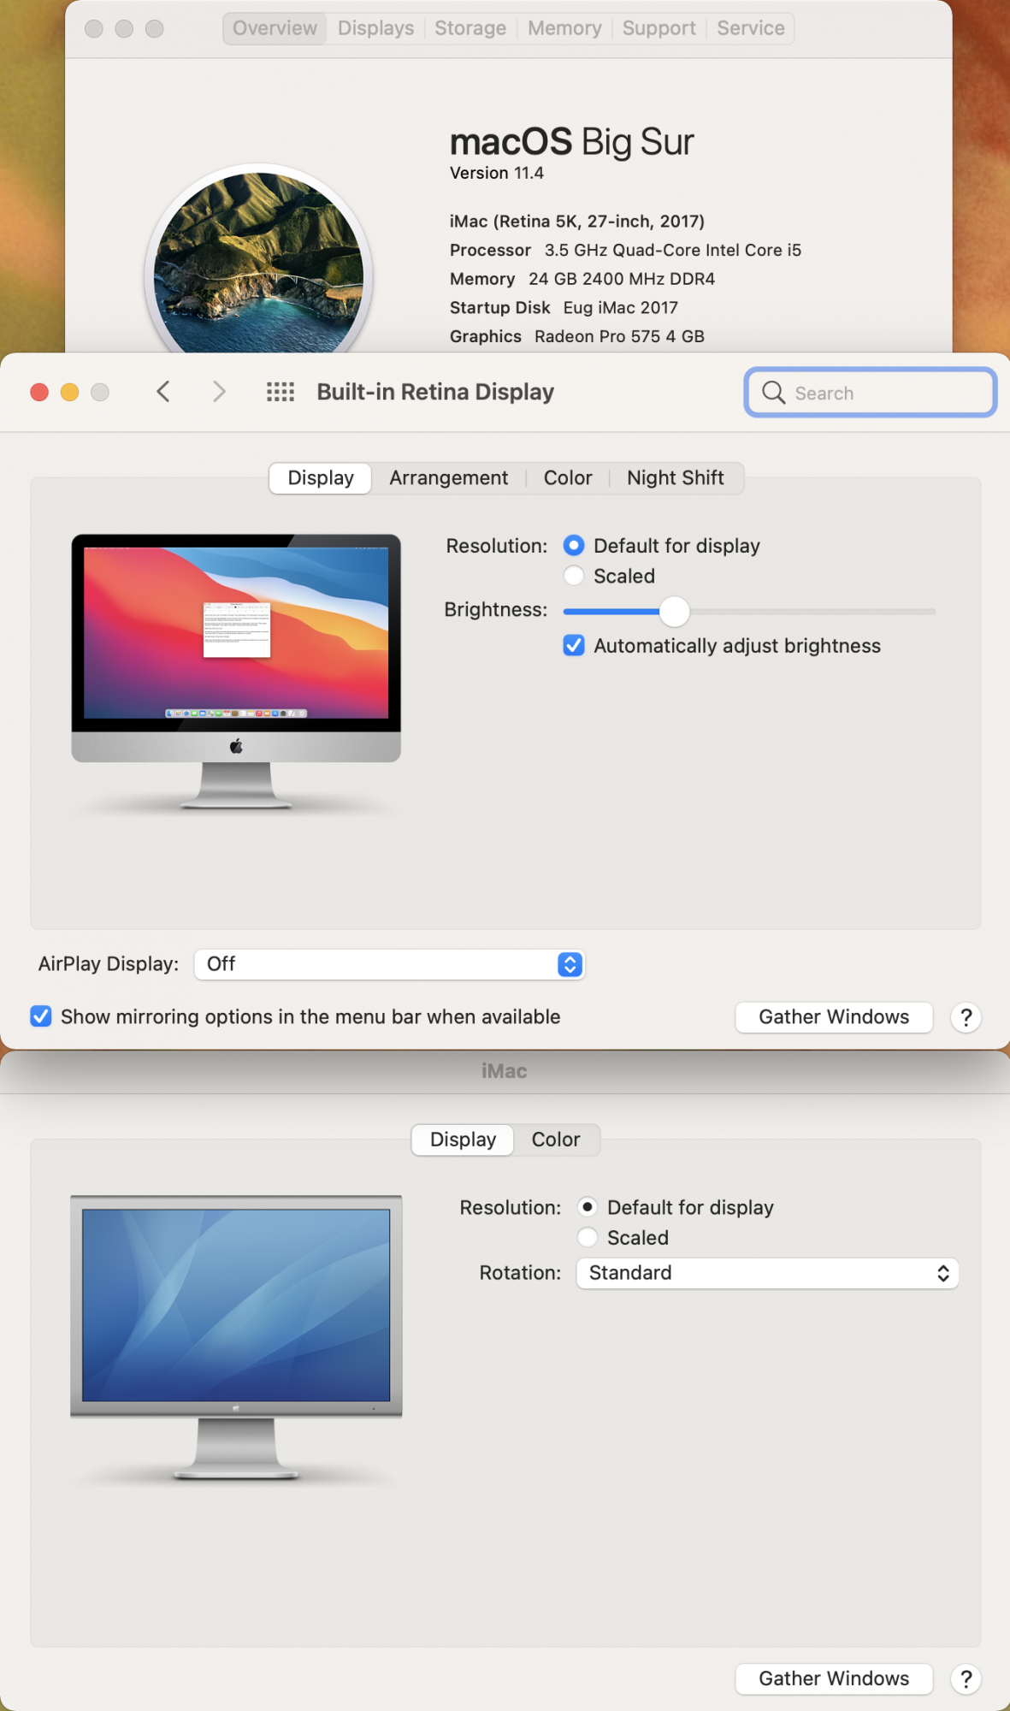The image size is (1010, 1711).
Task: Select the Display tab in iMac window
Action: pos(463,1140)
